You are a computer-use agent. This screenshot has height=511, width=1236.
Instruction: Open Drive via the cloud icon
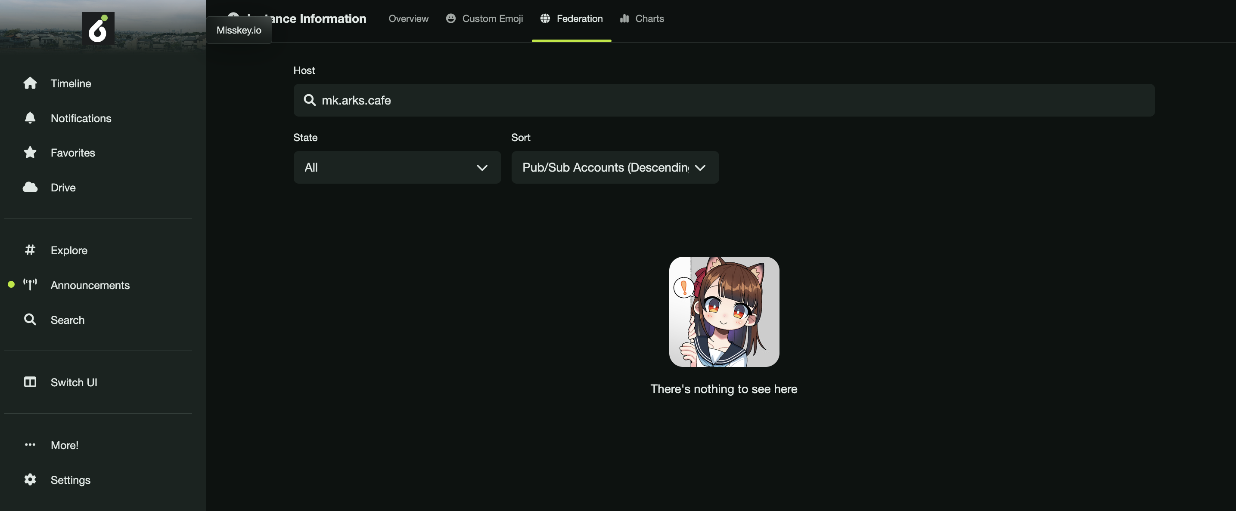[30, 188]
